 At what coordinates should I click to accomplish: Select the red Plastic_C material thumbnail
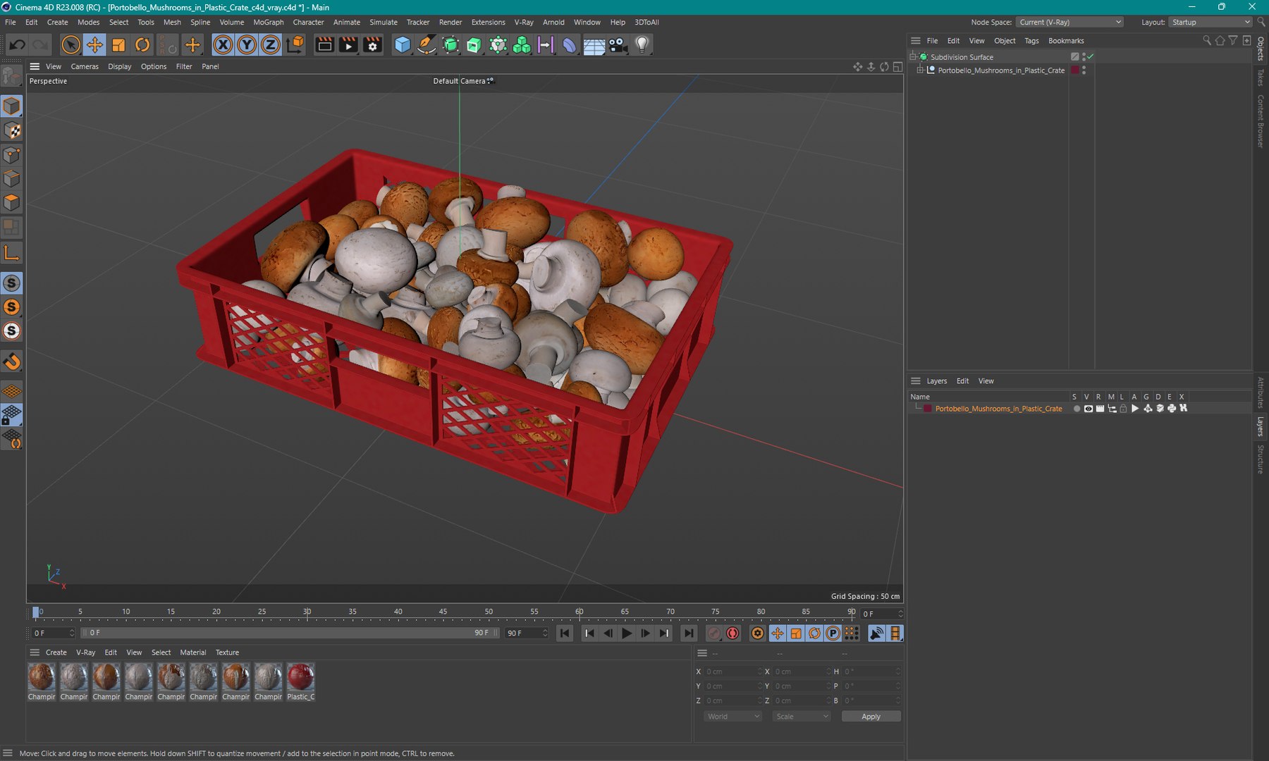tap(301, 677)
